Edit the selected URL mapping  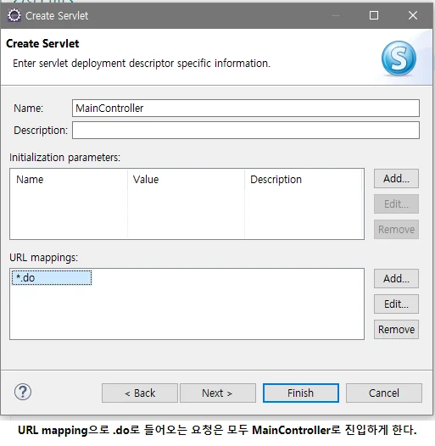tap(396, 304)
